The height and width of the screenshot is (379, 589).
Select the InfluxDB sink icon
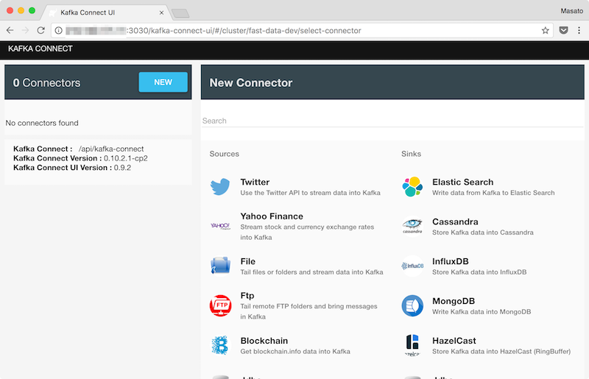(x=412, y=266)
